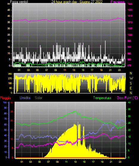Image resolution: width=139 pixels, height=166 pixels.
Task: Click the 270 value on wind direction axis
Action: coord(10,79)
